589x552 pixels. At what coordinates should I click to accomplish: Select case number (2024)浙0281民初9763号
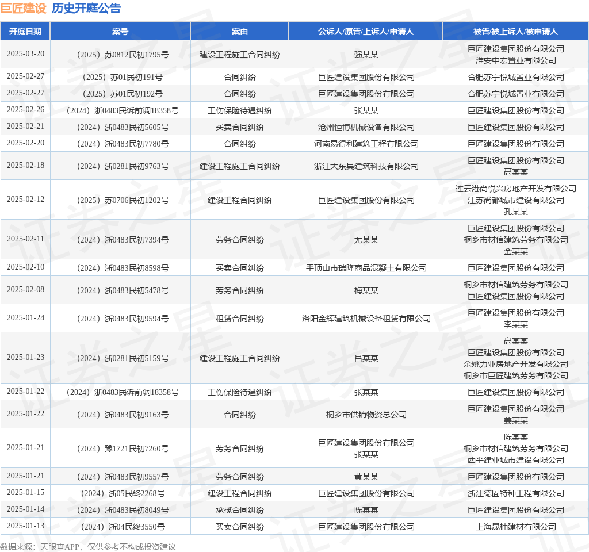[123, 166]
